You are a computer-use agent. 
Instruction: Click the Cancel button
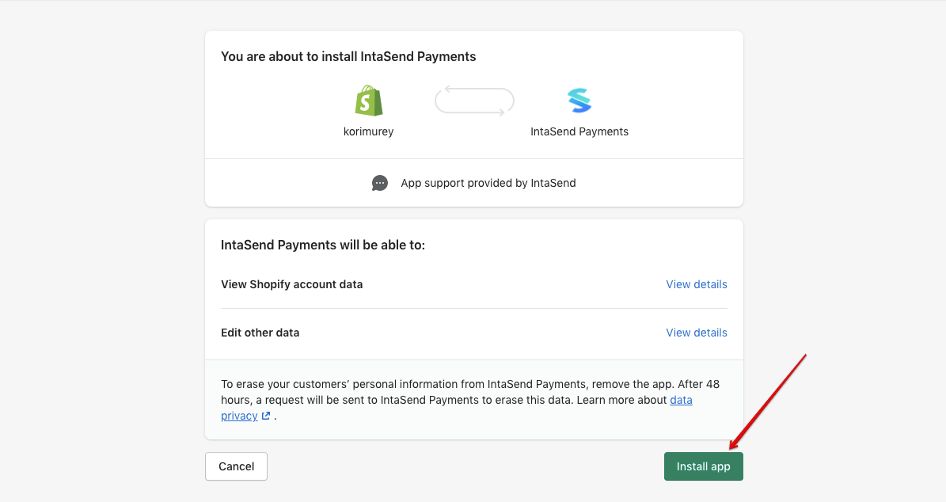[236, 466]
